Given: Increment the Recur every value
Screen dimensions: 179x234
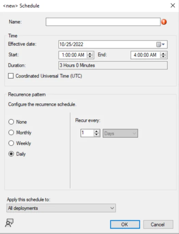Looking at the screenshot, I should [x=96, y=131].
